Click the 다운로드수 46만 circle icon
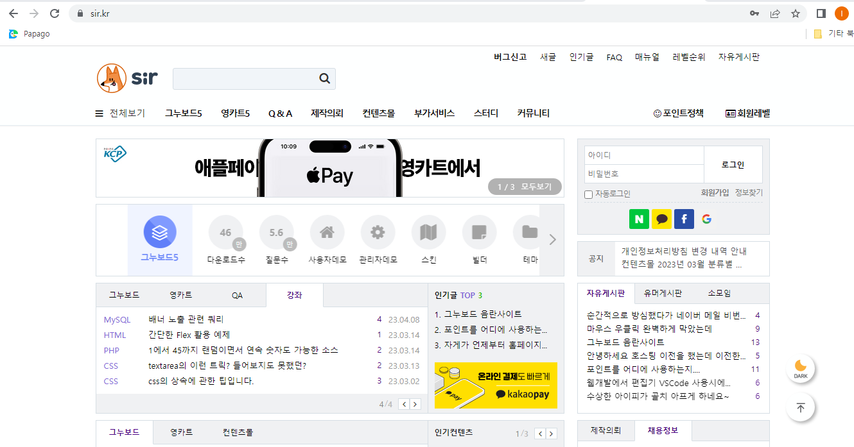The height and width of the screenshot is (447, 854). (226, 232)
